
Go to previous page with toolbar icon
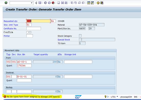pos(76,3)
